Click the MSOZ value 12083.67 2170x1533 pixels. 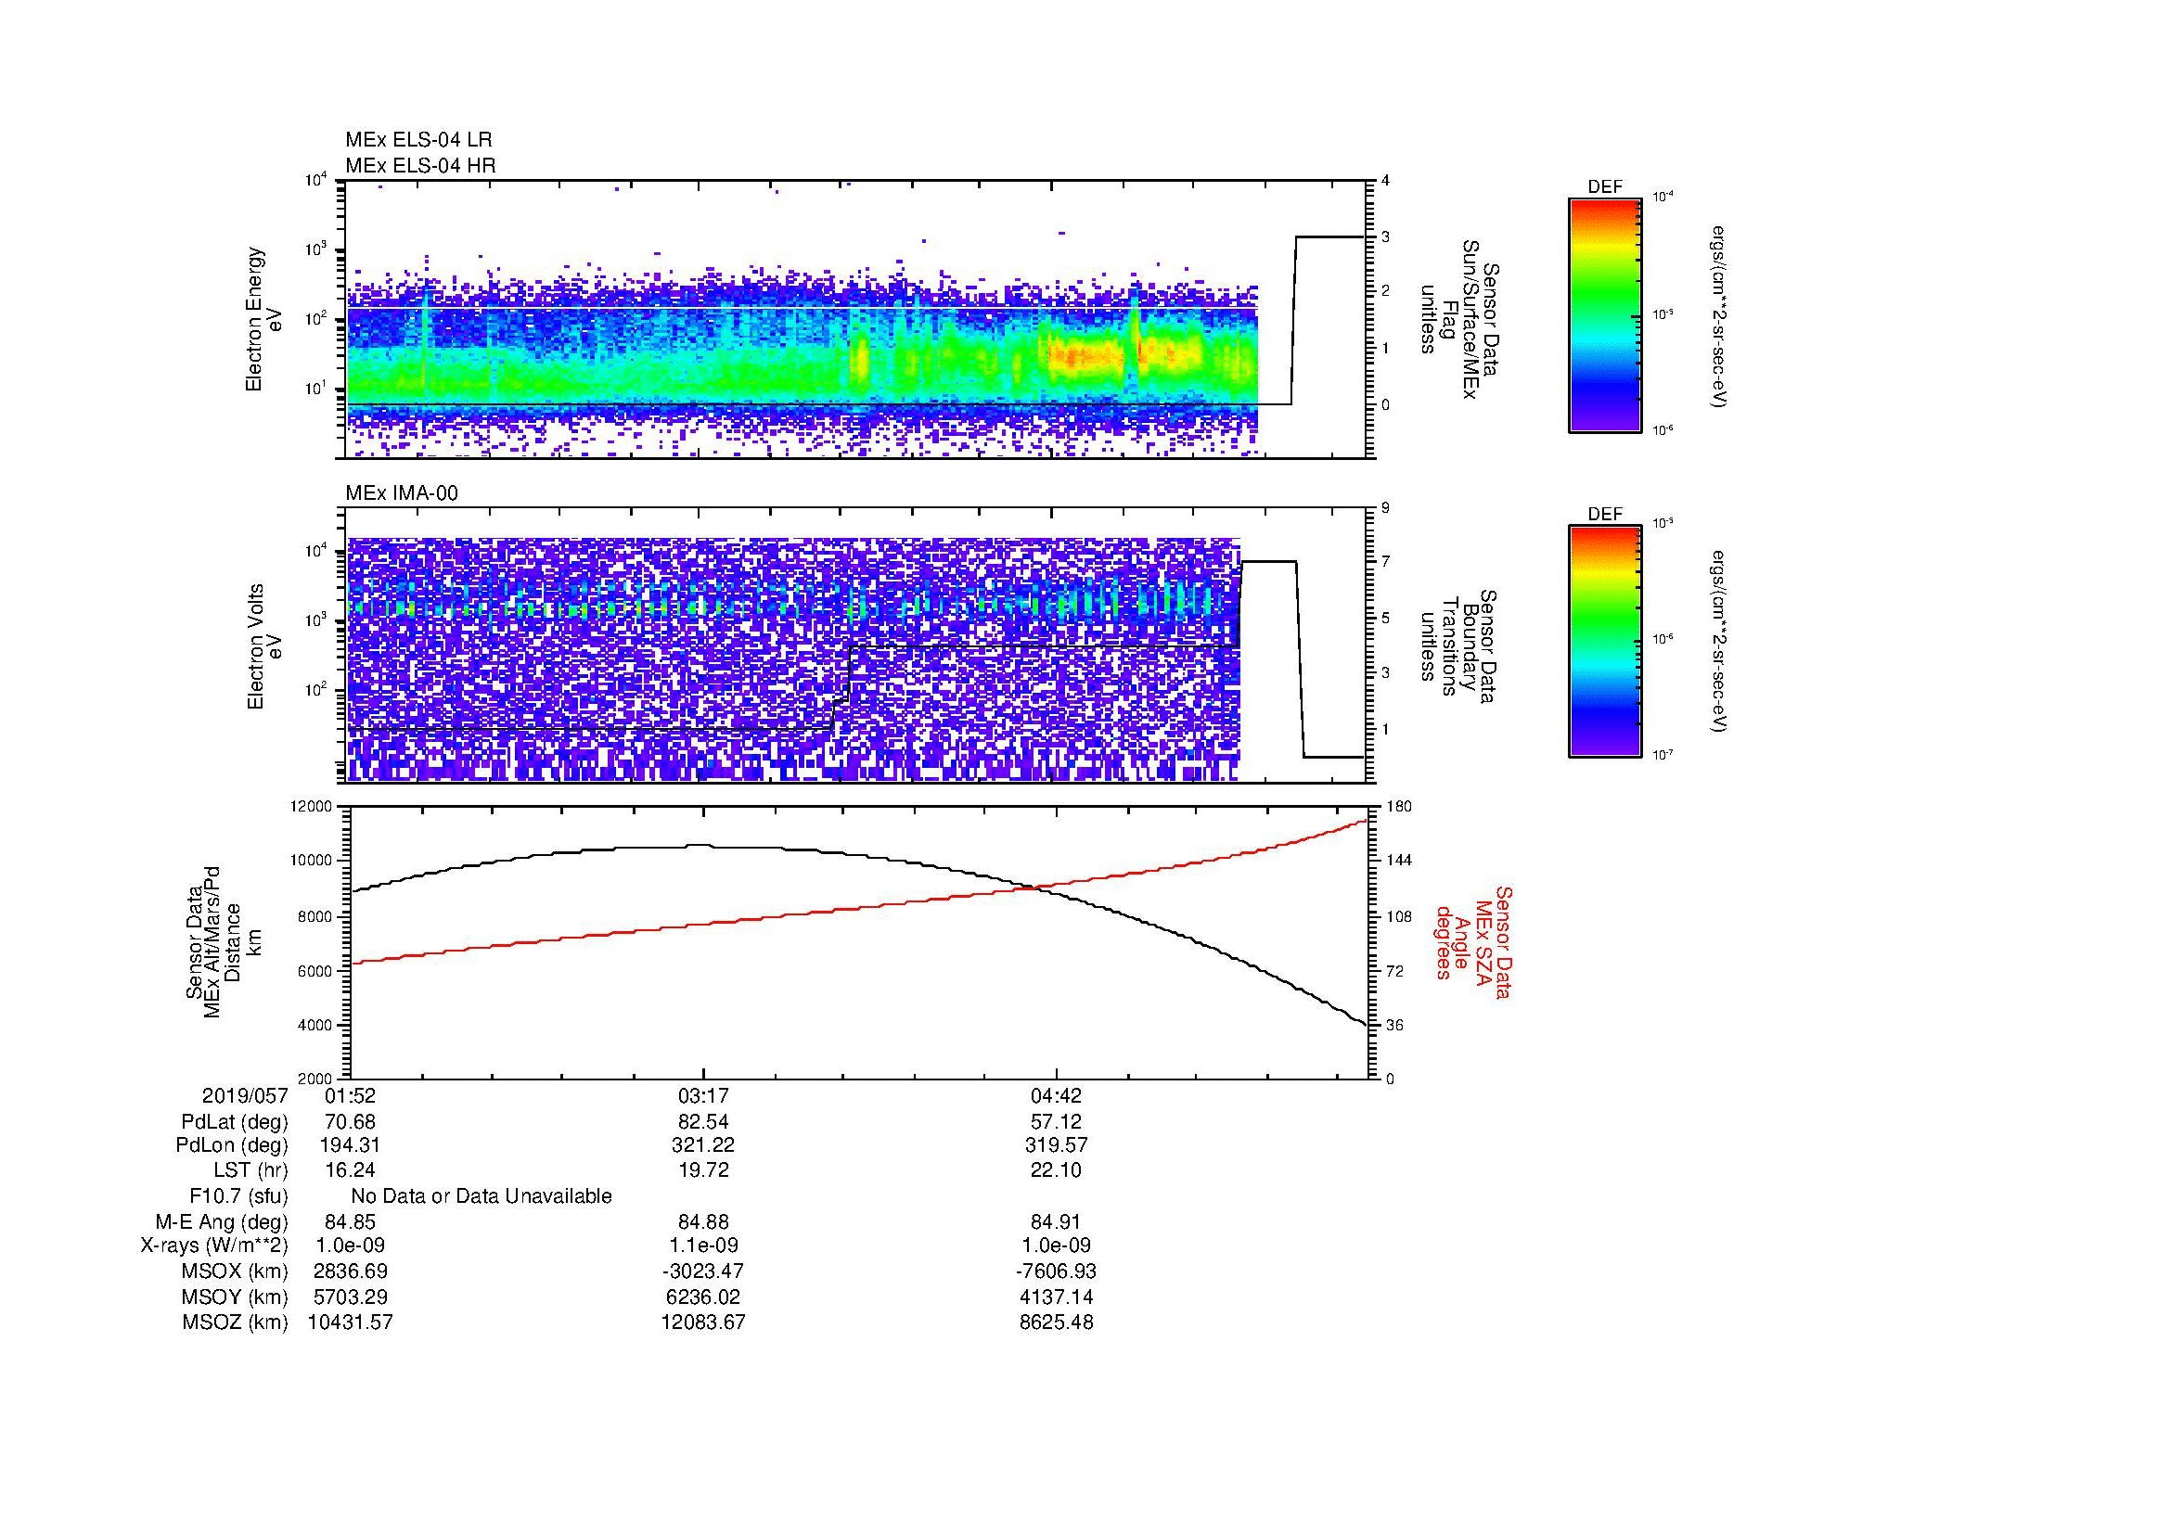tap(702, 1322)
